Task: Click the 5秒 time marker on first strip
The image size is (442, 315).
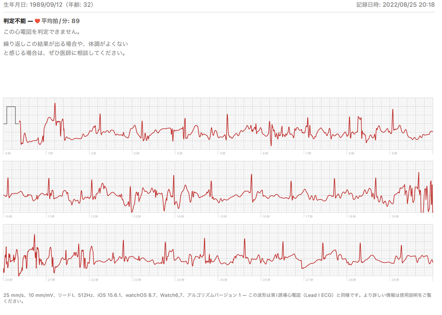Action: point(222,153)
